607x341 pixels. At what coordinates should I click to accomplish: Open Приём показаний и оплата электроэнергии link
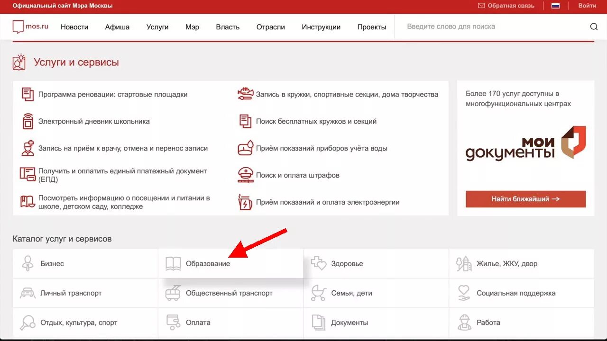(x=328, y=202)
